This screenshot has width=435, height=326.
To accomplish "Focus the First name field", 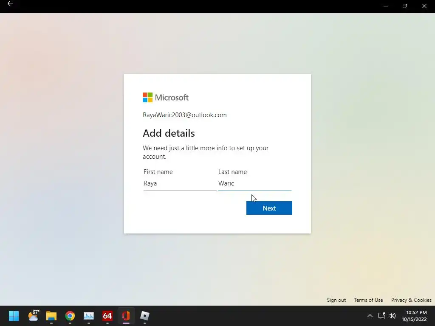I will click(x=180, y=183).
